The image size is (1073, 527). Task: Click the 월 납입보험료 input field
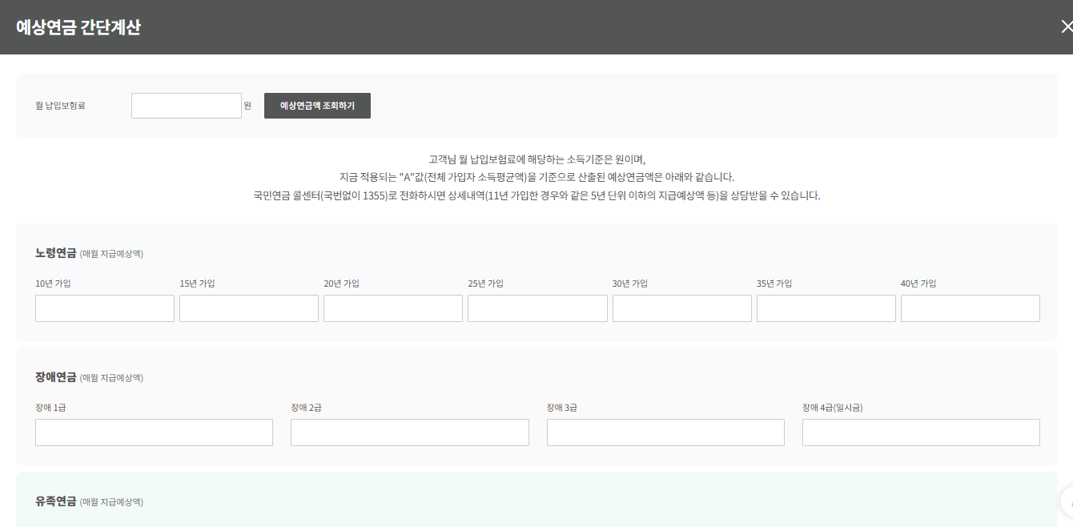tap(186, 105)
